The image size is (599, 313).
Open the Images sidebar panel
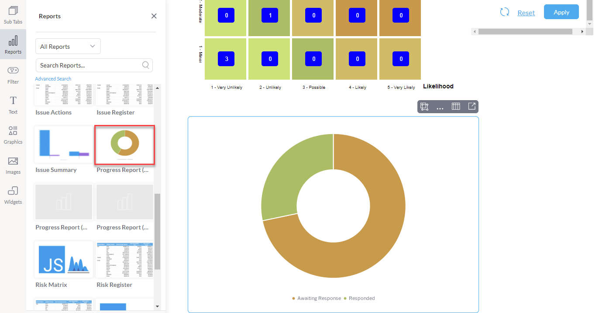(13, 165)
